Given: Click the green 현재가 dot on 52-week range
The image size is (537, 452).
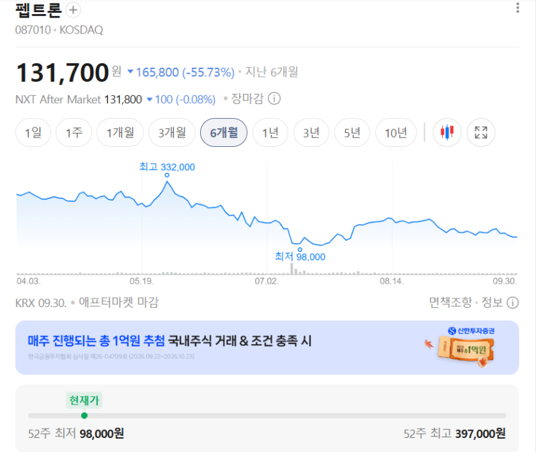Looking at the screenshot, I should 85,416.
